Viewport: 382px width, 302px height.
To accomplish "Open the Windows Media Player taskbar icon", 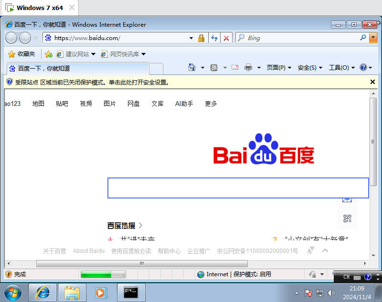I will [x=100, y=292].
